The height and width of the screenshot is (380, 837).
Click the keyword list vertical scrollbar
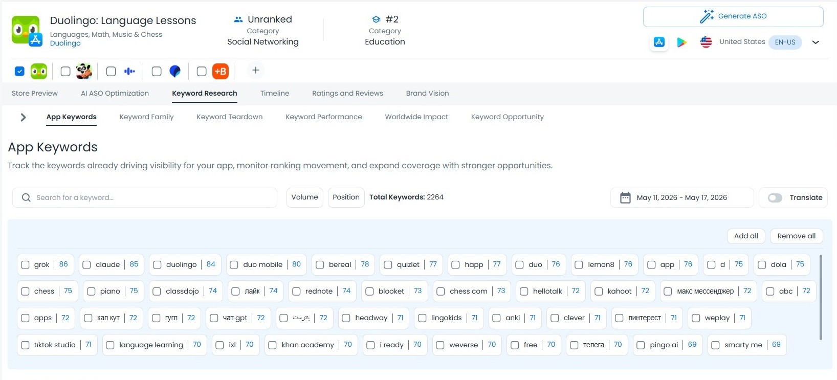(x=821, y=297)
